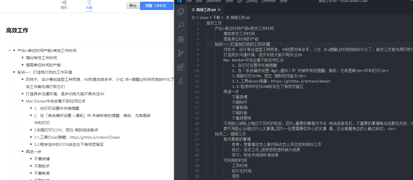The width and height of the screenshot is (413, 180).
Task: Click line number 22 in VS Code gutter
Action: 197,134
